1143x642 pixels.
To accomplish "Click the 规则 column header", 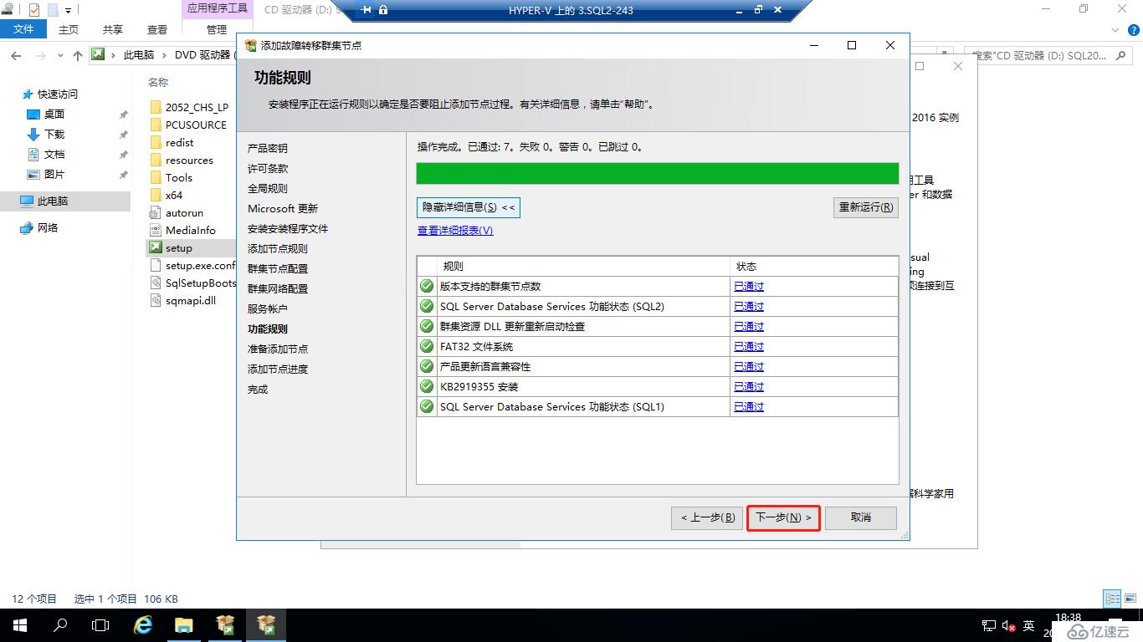I will pyautogui.click(x=583, y=267).
